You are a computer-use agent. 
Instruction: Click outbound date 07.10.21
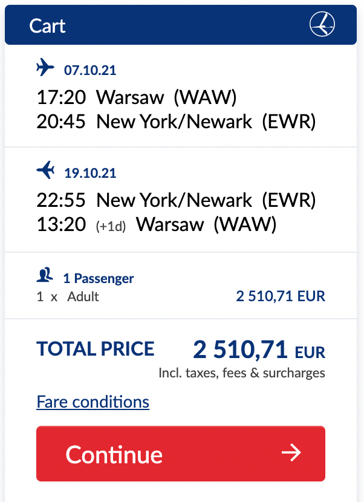coord(90,70)
